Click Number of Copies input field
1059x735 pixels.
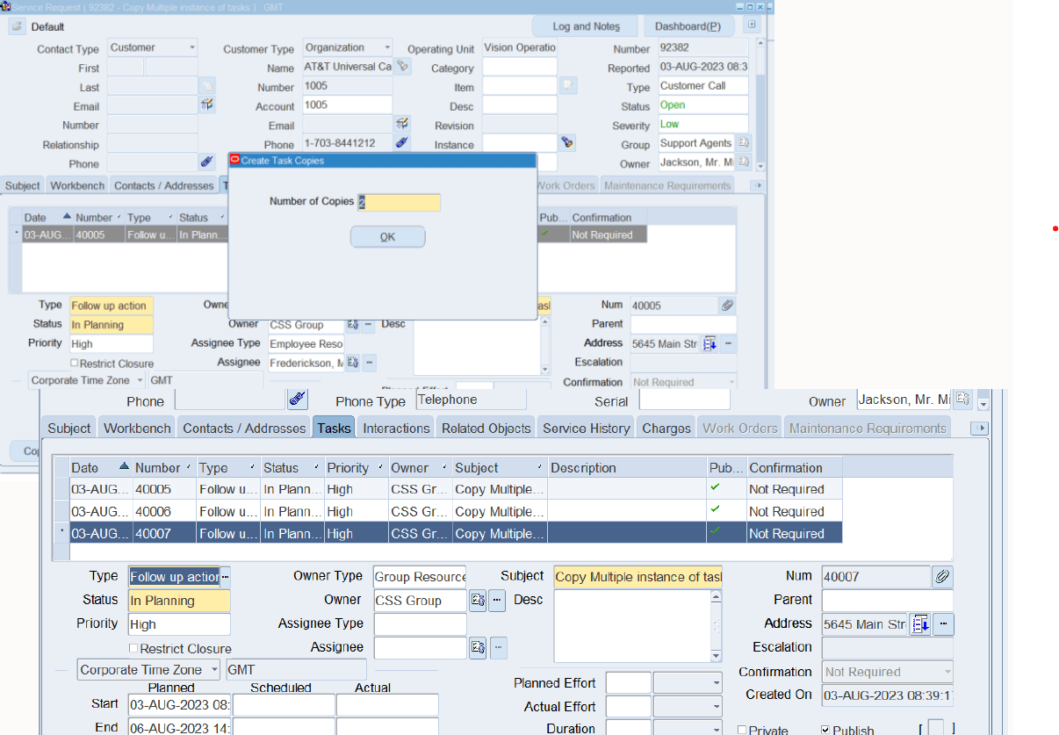pyautogui.click(x=400, y=202)
